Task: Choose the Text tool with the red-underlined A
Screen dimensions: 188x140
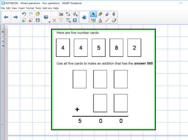Action: coord(100,20)
